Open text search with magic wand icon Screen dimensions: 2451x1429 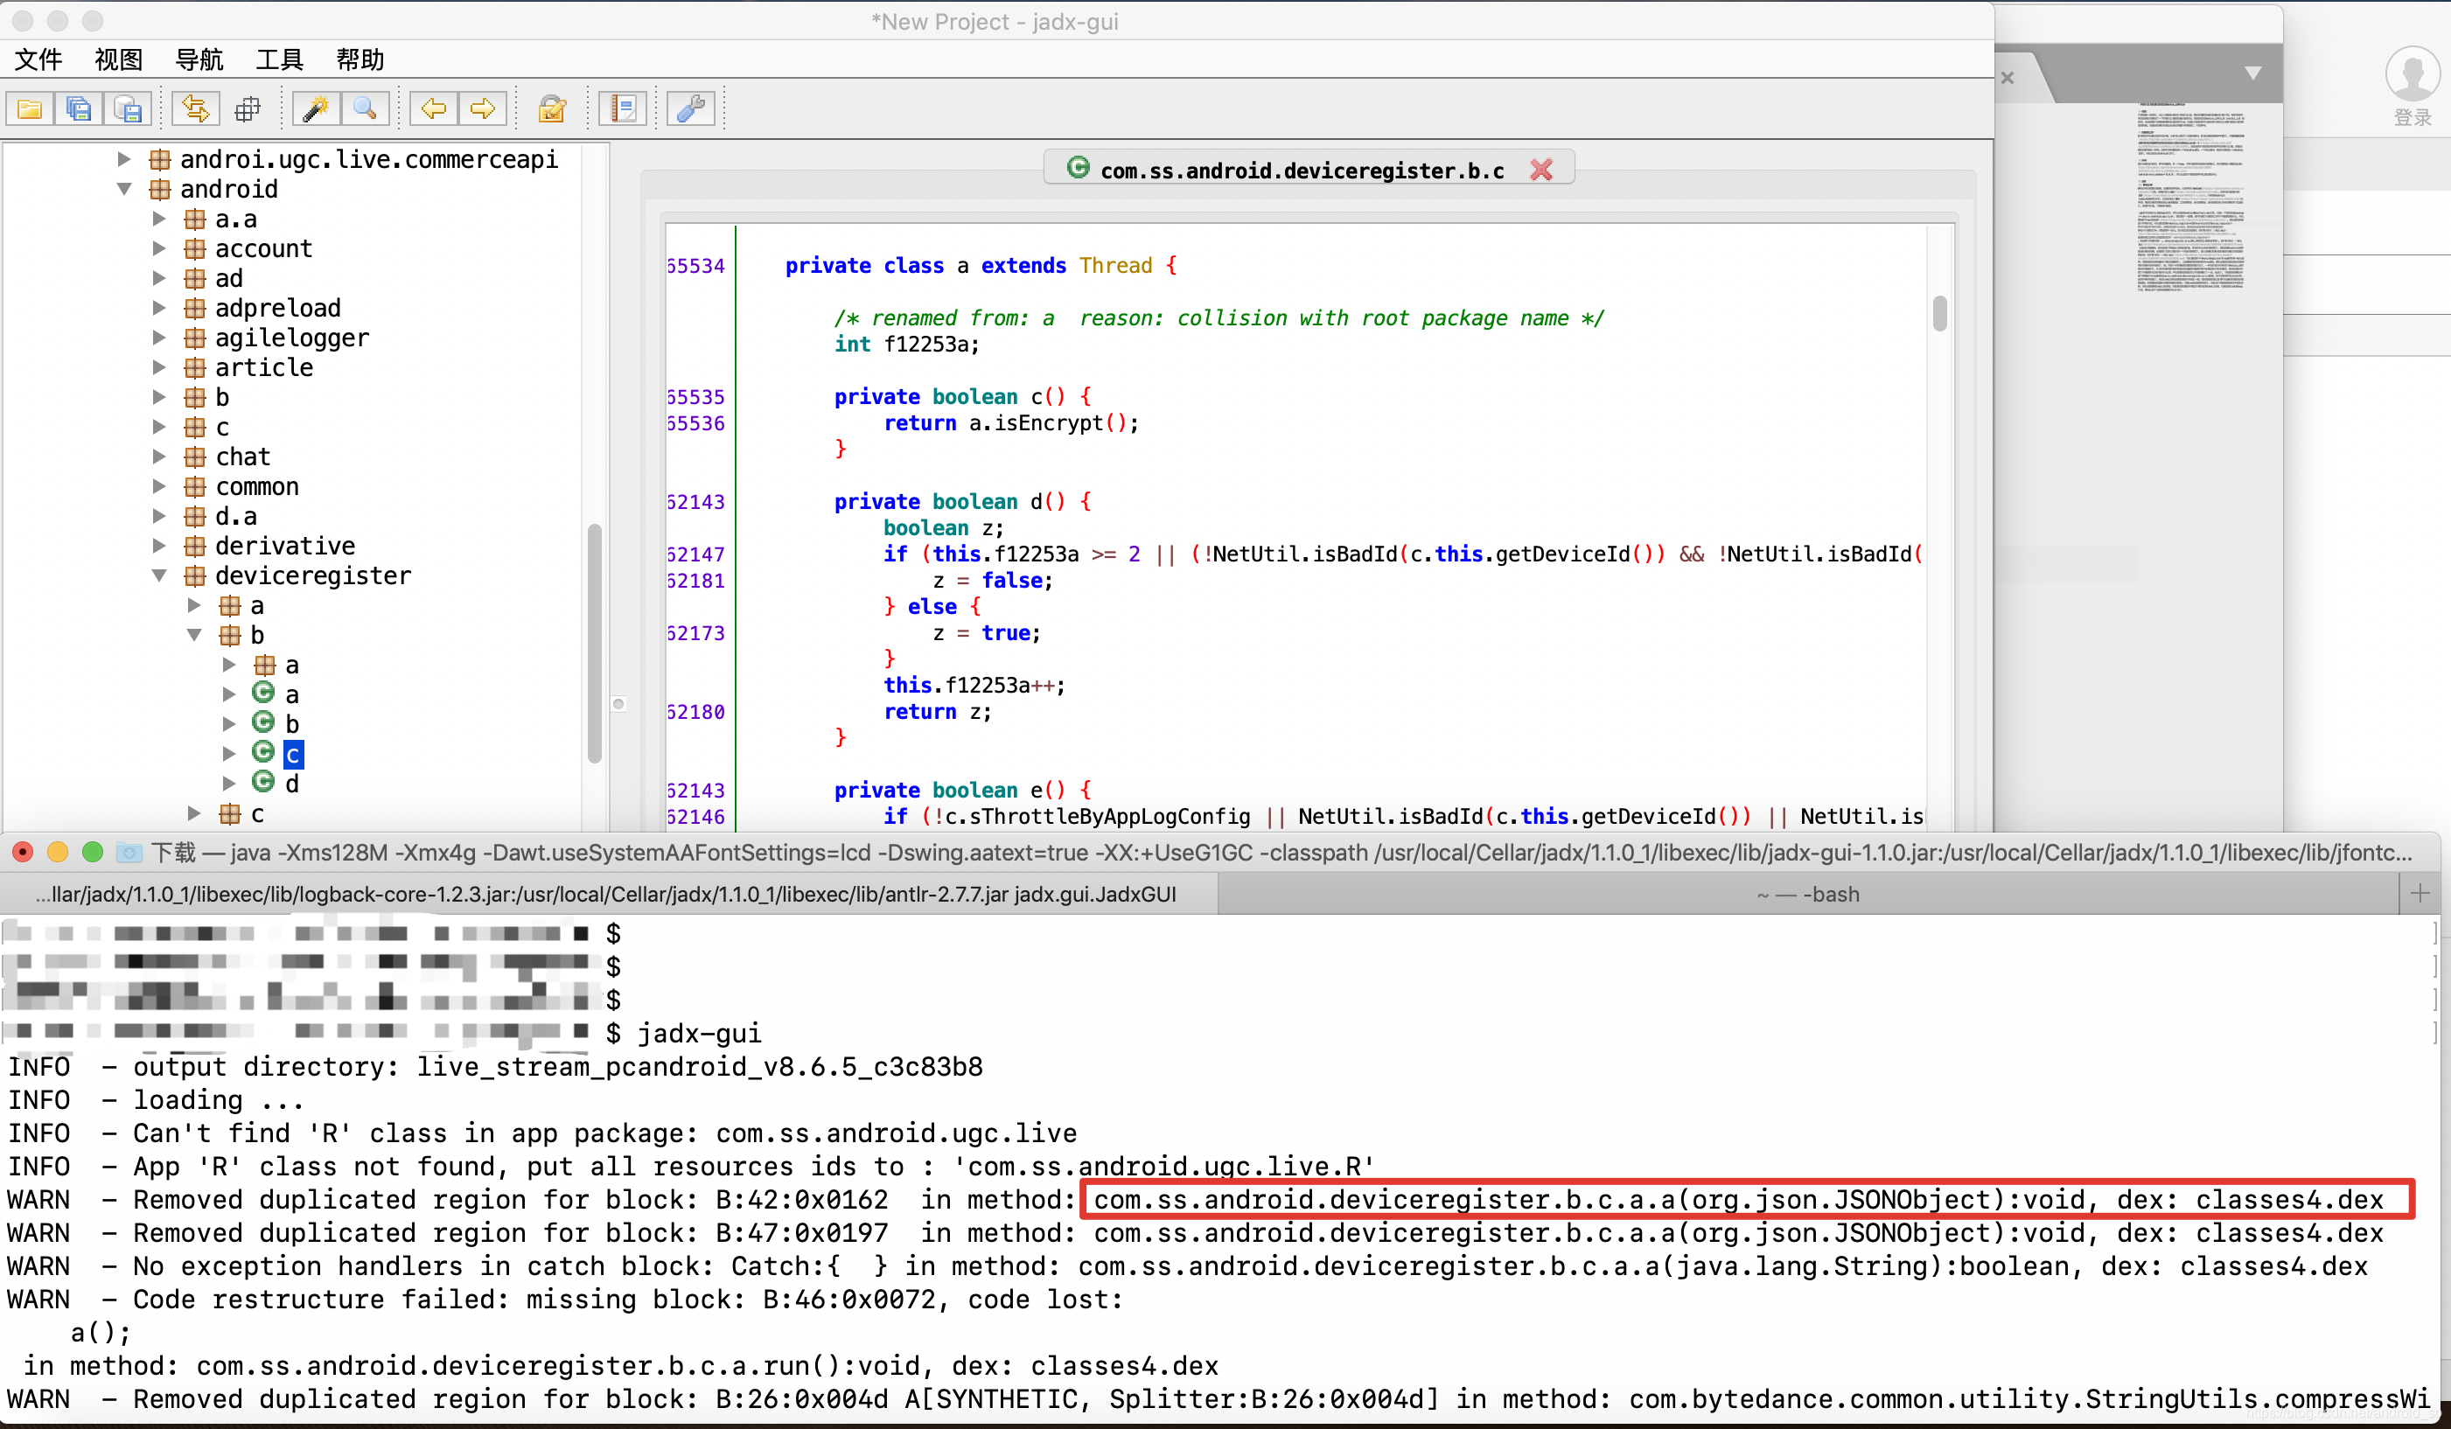[x=315, y=108]
